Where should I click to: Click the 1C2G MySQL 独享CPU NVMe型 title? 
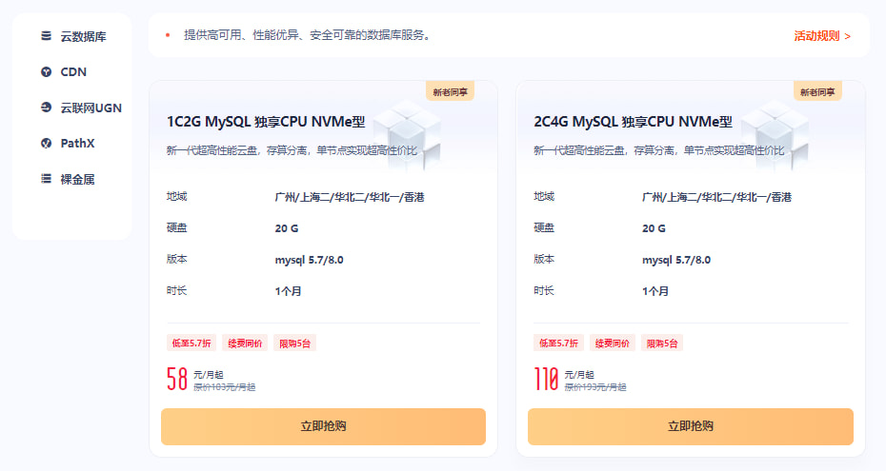coord(265,122)
